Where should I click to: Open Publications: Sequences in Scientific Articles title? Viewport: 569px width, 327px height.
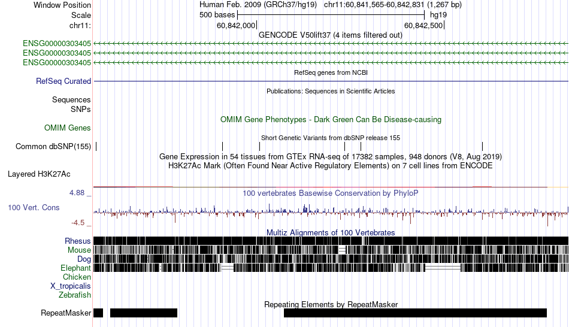coord(331,91)
